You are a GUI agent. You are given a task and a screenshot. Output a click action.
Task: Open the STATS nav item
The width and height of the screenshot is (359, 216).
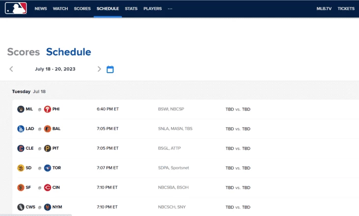(131, 9)
